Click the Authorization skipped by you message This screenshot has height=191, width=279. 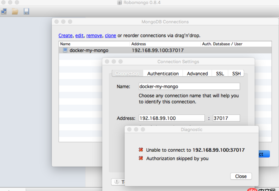coord(177,158)
